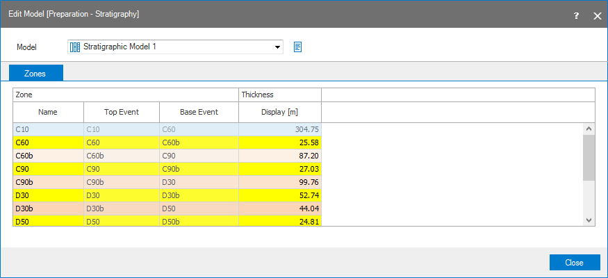Click the 99.76 thickness value cell
This screenshot has height=278, width=608.
(279, 181)
